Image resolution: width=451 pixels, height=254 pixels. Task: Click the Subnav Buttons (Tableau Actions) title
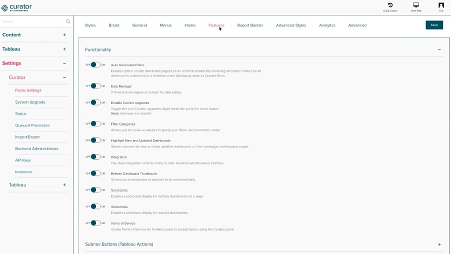[x=119, y=244]
